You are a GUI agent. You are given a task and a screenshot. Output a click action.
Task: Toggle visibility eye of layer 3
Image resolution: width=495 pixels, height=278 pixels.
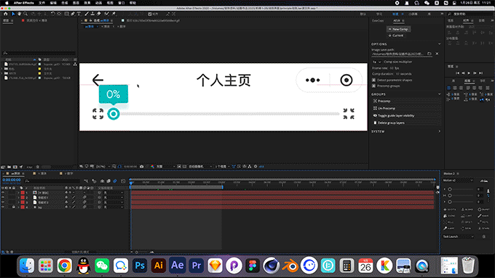pos(3,202)
